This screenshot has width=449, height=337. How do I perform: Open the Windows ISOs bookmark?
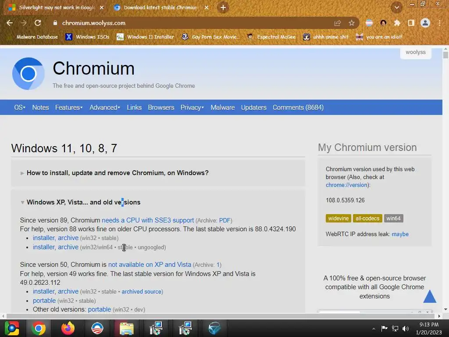click(x=87, y=37)
